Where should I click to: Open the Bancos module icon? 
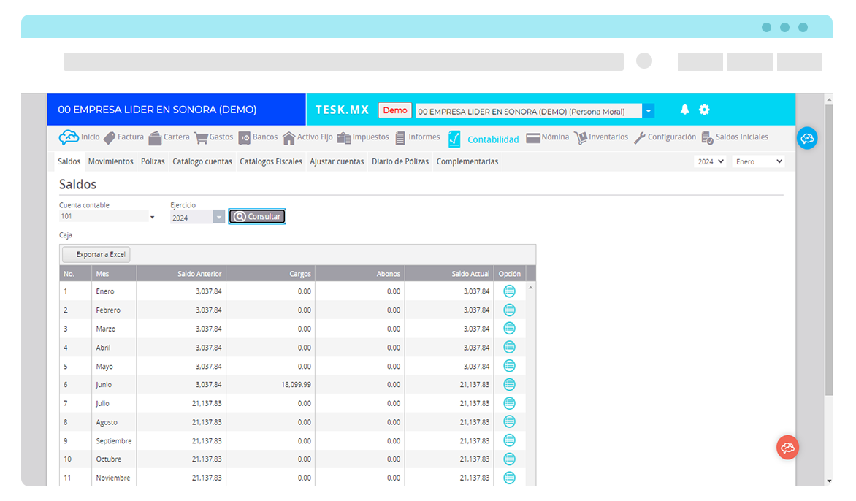245,138
